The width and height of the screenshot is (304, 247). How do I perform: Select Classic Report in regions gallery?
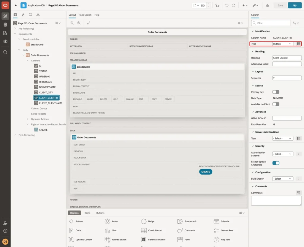(x=152, y=230)
